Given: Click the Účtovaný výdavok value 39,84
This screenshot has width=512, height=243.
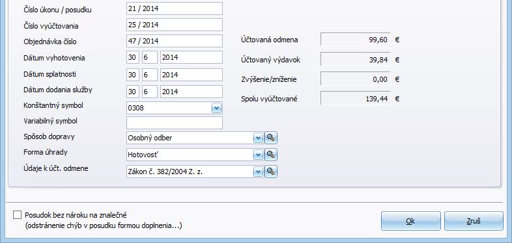Looking at the screenshot, I should (x=355, y=60).
